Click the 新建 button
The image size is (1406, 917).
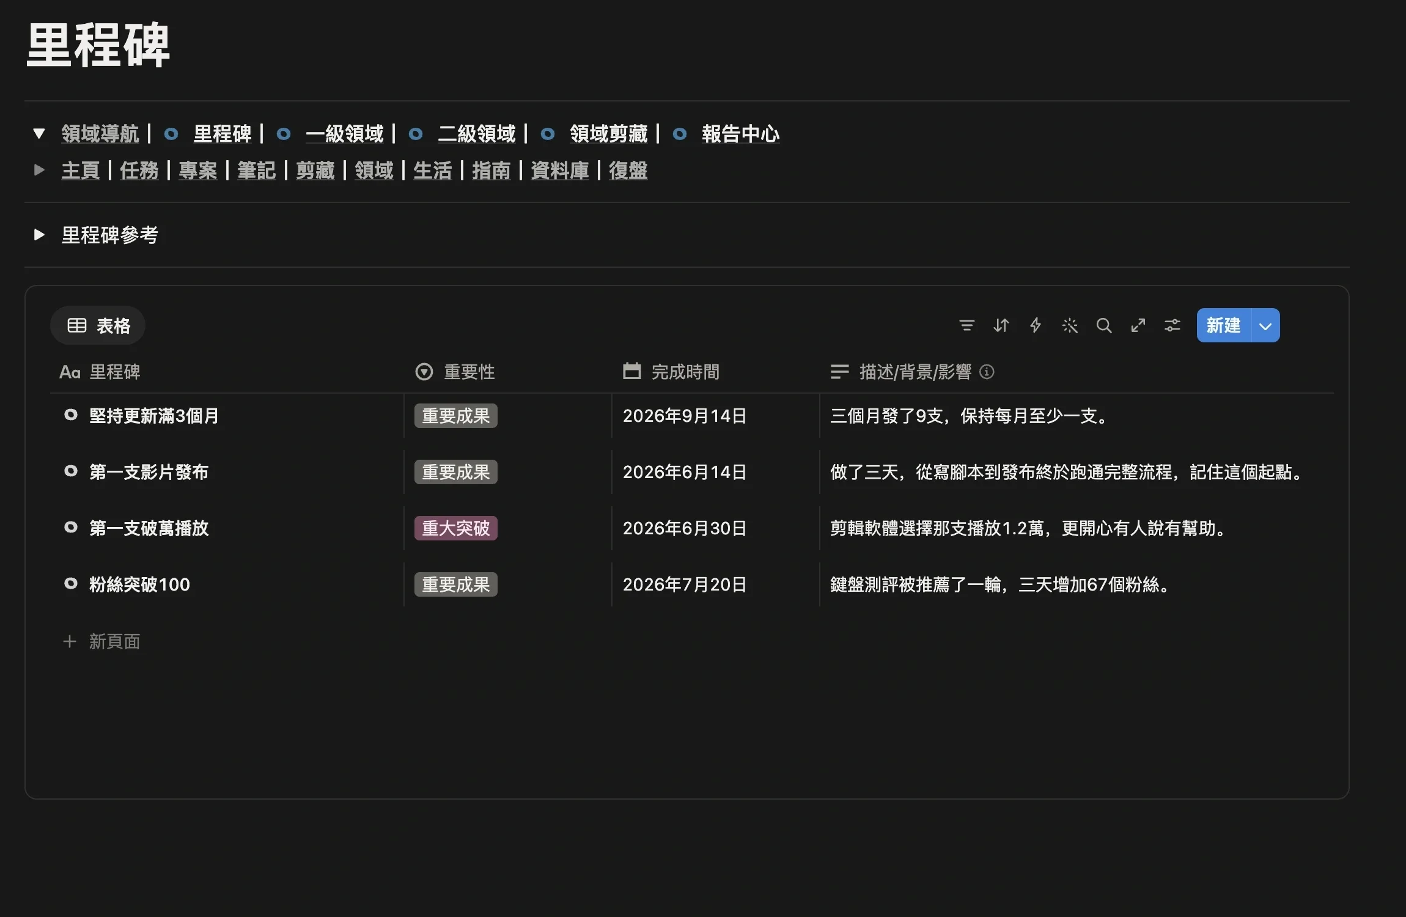click(x=1224, y=326)
